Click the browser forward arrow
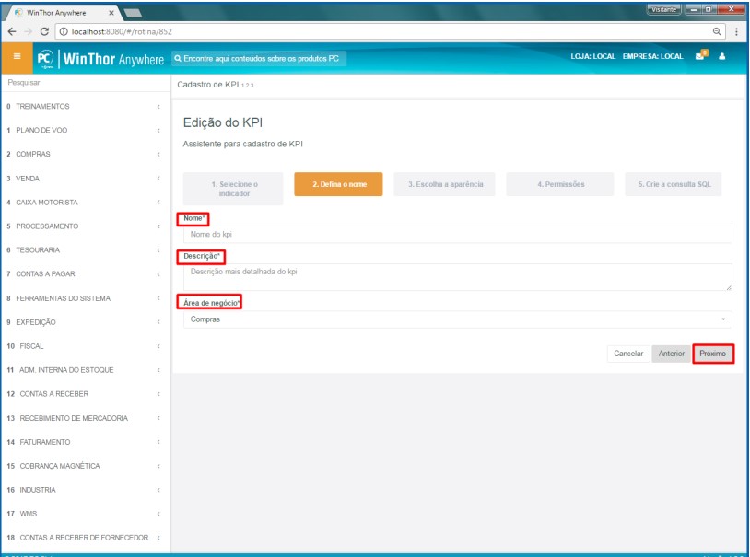This screenshot has width=750, height=557. [29, 31]
